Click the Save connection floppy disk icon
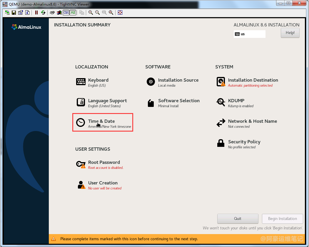 click(x=14, y=13)
